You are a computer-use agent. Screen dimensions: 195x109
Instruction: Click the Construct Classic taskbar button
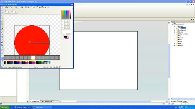pyautogui.click(x=23, y=107)
